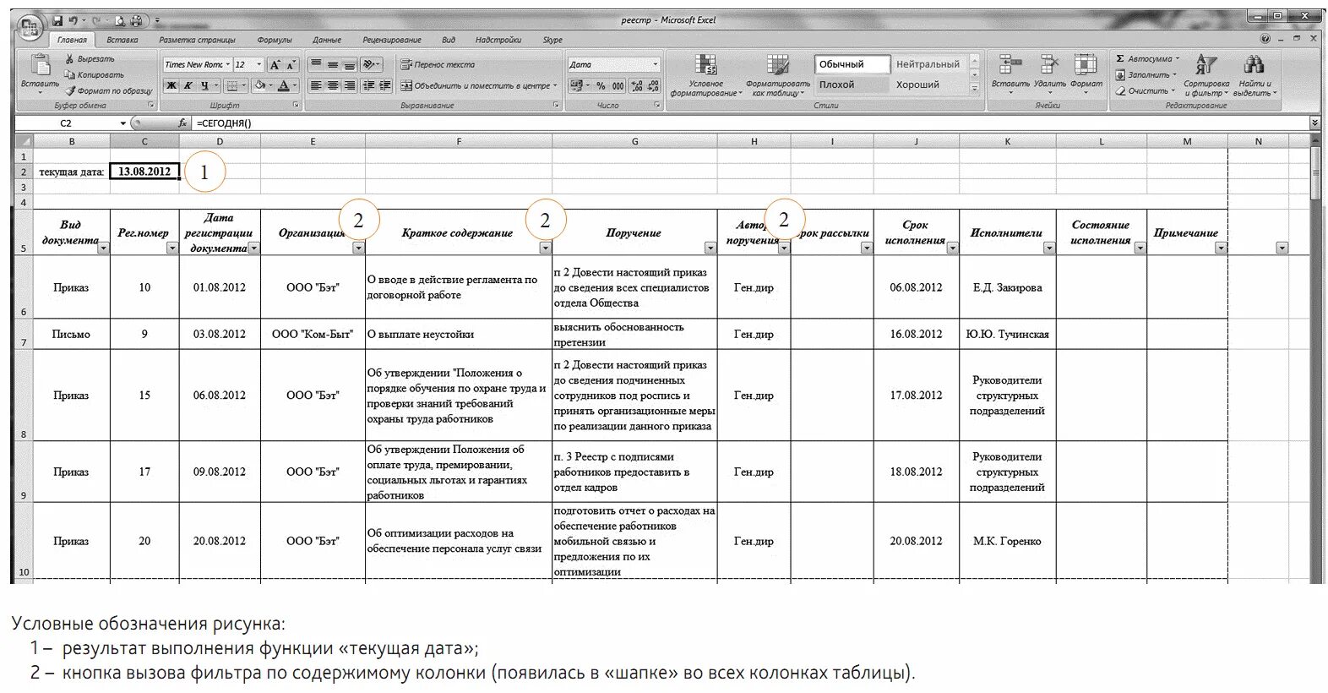
Task: Open the Заполнить fill menu
Action: click(1146, 74)
